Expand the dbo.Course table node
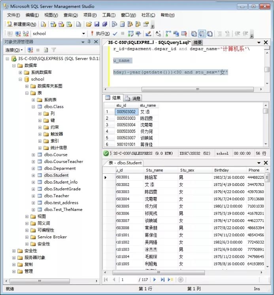Screen dimensions: 274x295 pos(33,155)
